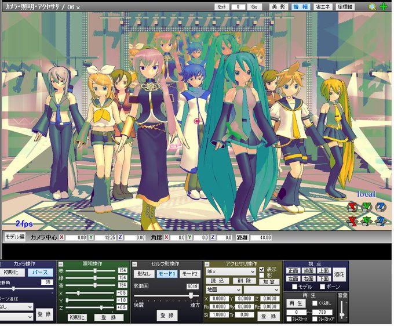394x326 pixels.
Task: Click the 追従 follow button
Action: (x=339, y=274)
